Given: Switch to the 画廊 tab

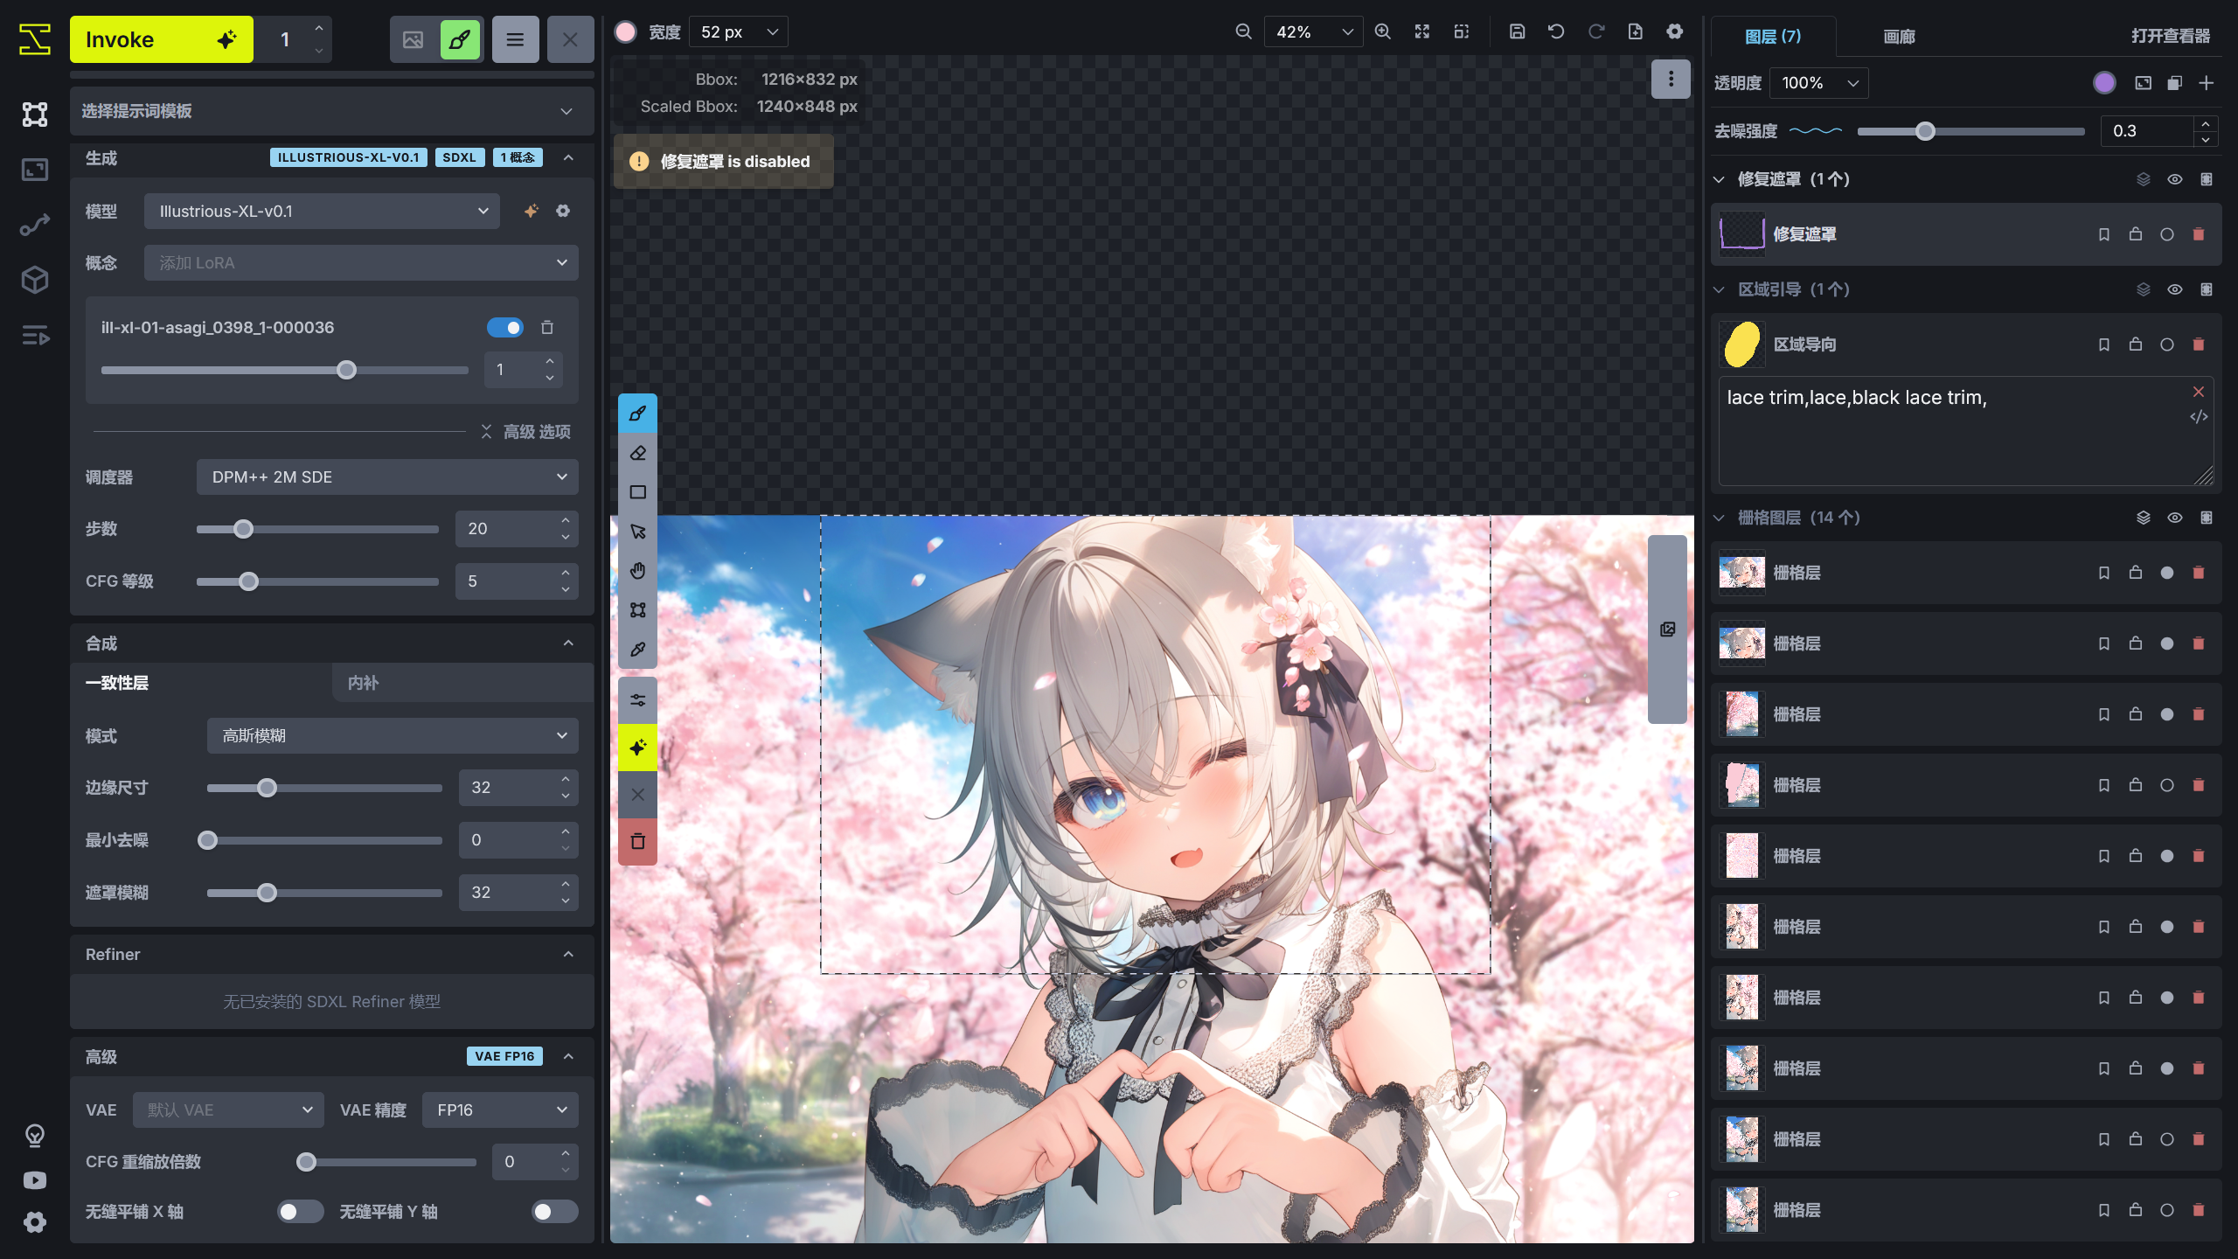Looking at the screenshot, I should click(x=1899, y=37).
